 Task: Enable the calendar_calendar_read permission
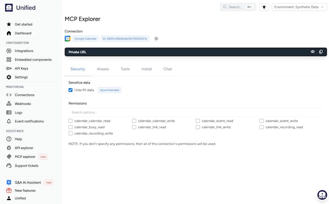[71, 121]
